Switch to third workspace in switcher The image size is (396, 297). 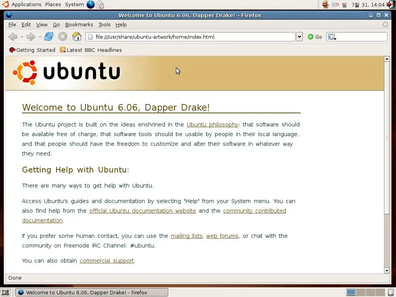tap(370, 292)
